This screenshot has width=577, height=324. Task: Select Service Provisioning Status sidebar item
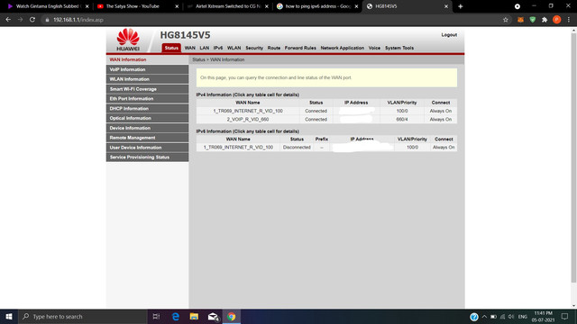[x=147, y=157]
